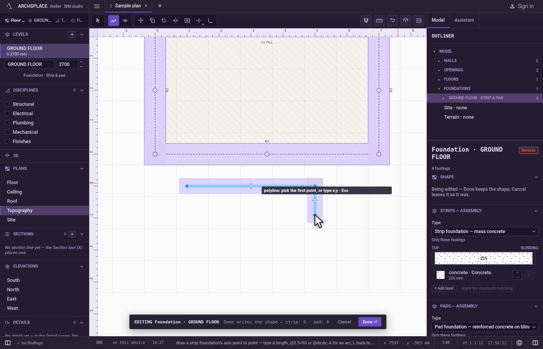Add a new level with plus button
Screen dimensions: 543x349
pyautogui.click(x=72, y=35)
